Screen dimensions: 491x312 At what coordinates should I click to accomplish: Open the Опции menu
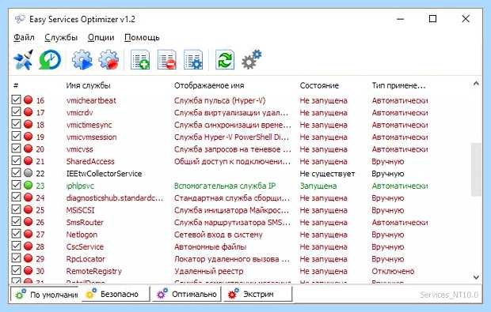click(101, 37)
